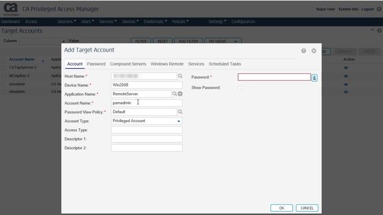Click the Password View Policy field
The image size is (383, 215).
tap(144, 112)
